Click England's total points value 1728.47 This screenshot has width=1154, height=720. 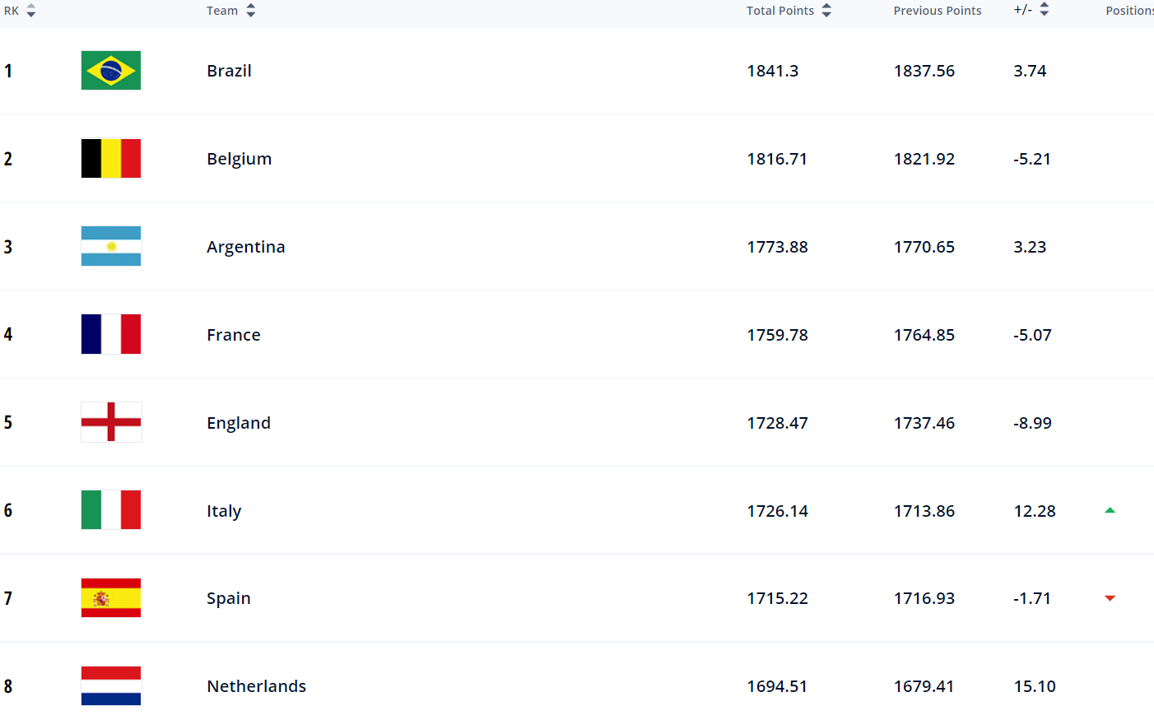[x=777, y=423]
